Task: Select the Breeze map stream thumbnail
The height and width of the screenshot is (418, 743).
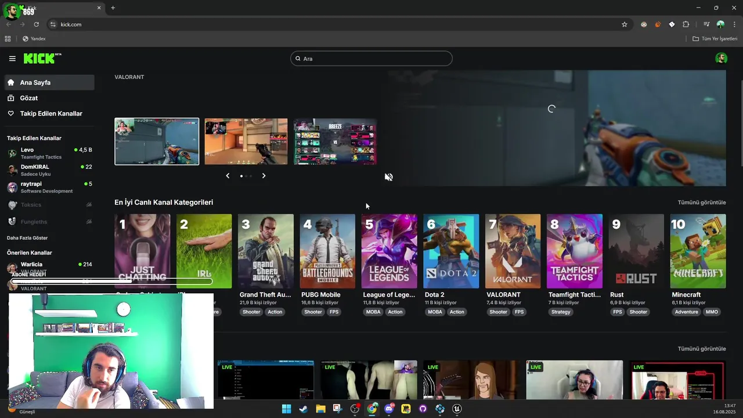Action: tap(335, 142)
